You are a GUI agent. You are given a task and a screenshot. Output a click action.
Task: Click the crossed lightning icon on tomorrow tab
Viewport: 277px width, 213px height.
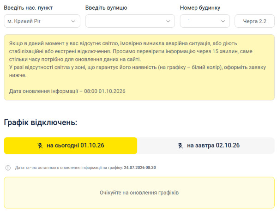point(180,146)
